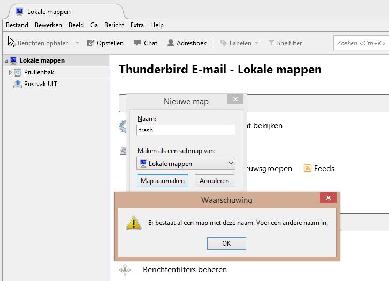The image size is (389, 281).
Task: Open Chat from the toolbar
Action: tap(138, 43)
